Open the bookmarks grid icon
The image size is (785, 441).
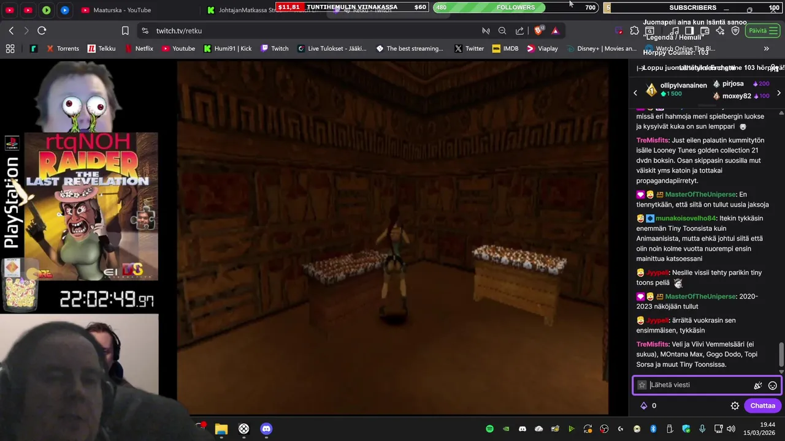point(10,48)
